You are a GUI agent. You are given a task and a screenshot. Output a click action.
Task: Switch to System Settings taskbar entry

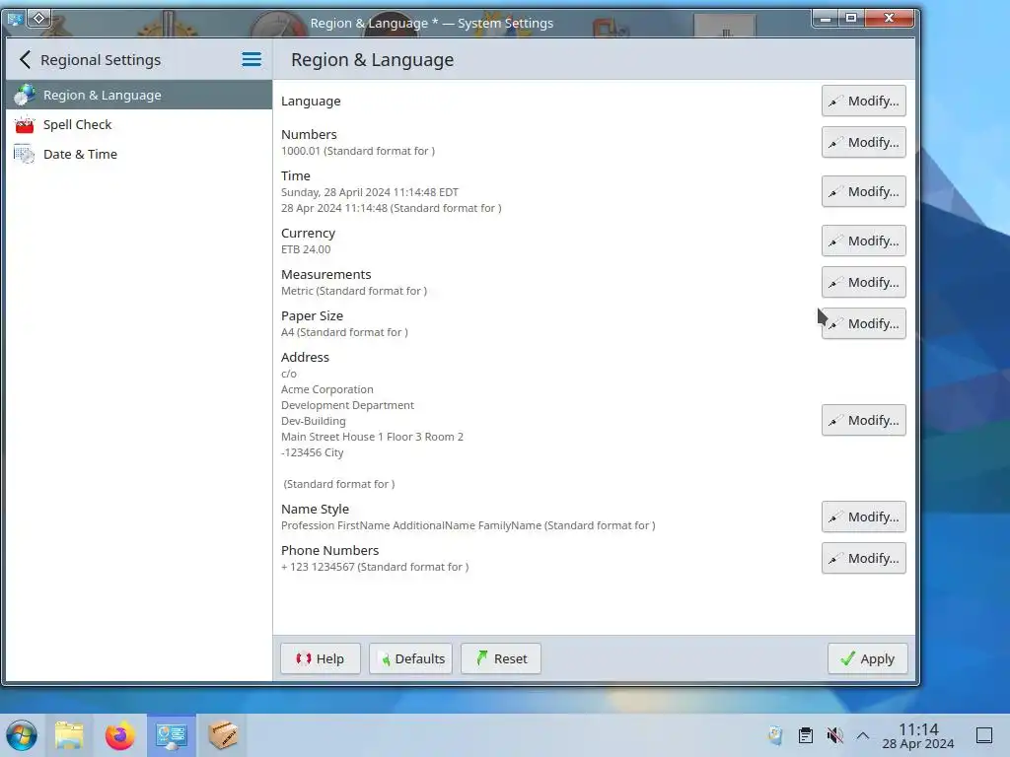coord(171,735)
